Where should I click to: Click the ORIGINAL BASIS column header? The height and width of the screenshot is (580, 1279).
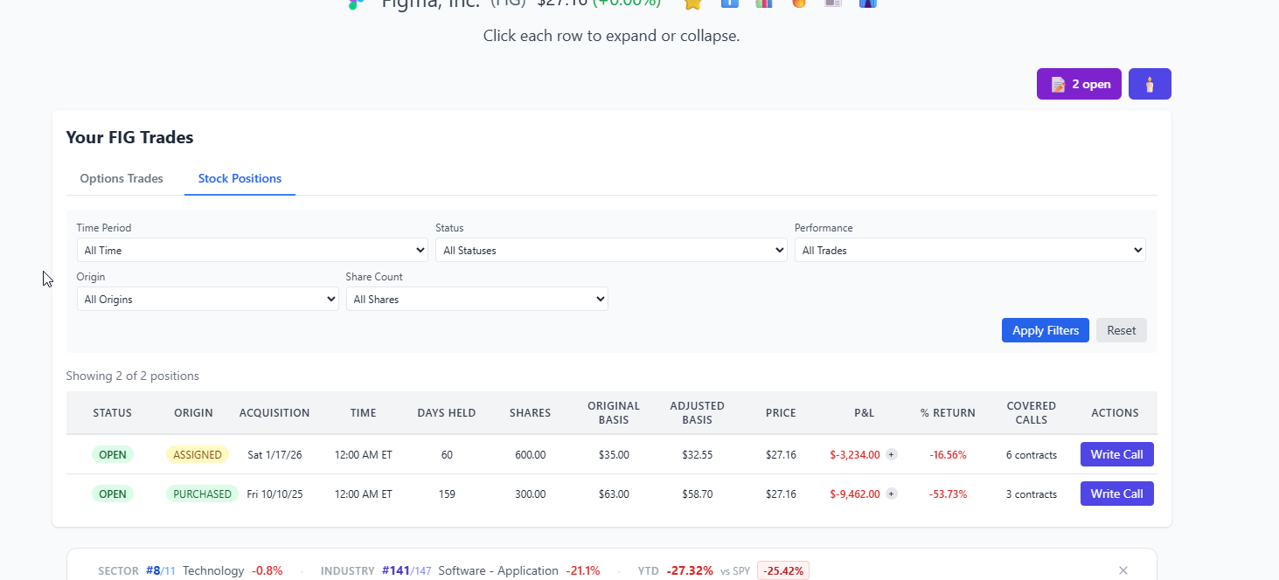(614, 413)
